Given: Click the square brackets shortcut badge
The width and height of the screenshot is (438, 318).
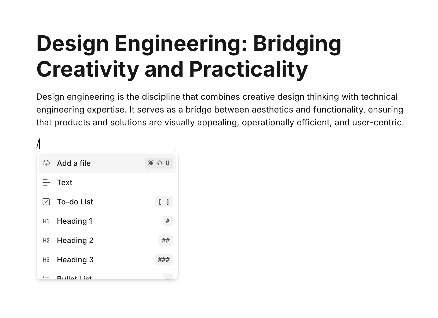Looking at the screenshot, I should [164, 202].
